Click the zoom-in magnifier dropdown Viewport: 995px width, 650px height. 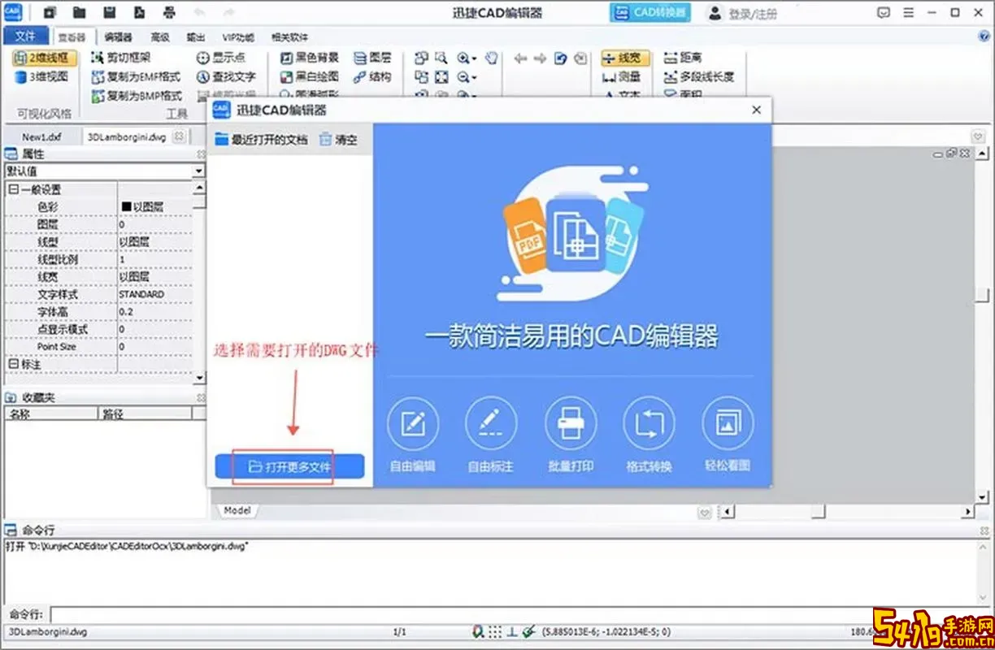pyautogui.click(x=467, y=58)
